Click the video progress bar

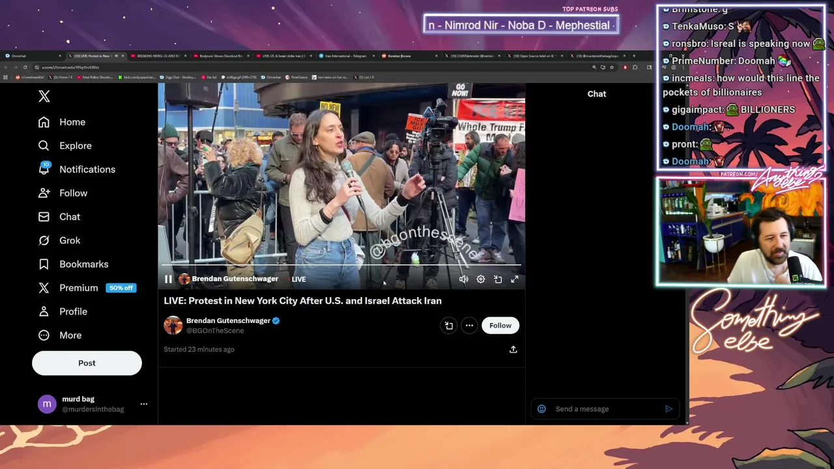click(341, 266)
